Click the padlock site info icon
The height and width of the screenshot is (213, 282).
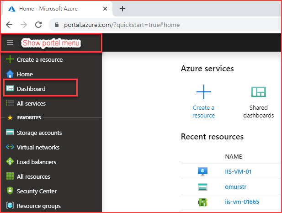click(x=57, y=25)
